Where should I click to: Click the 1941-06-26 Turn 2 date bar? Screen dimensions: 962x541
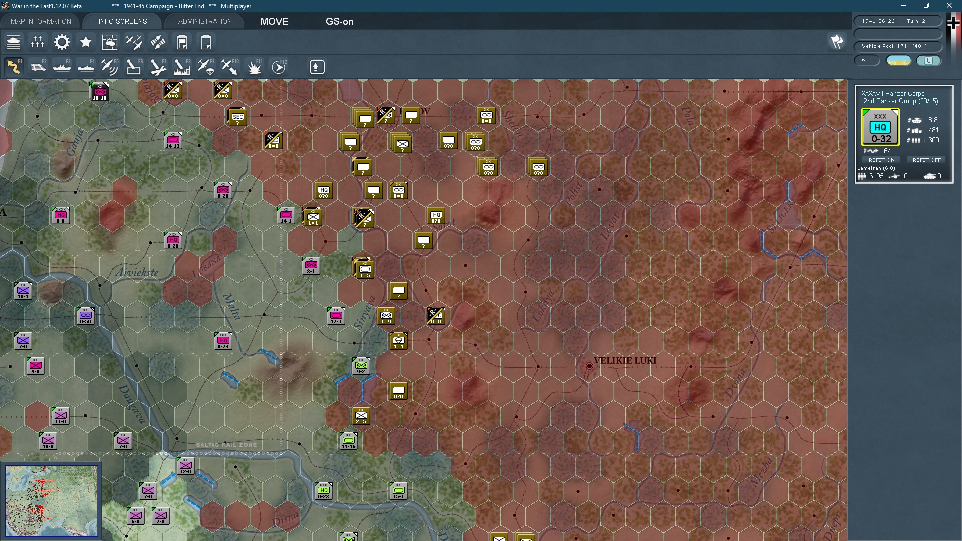[x=897, y=21]
